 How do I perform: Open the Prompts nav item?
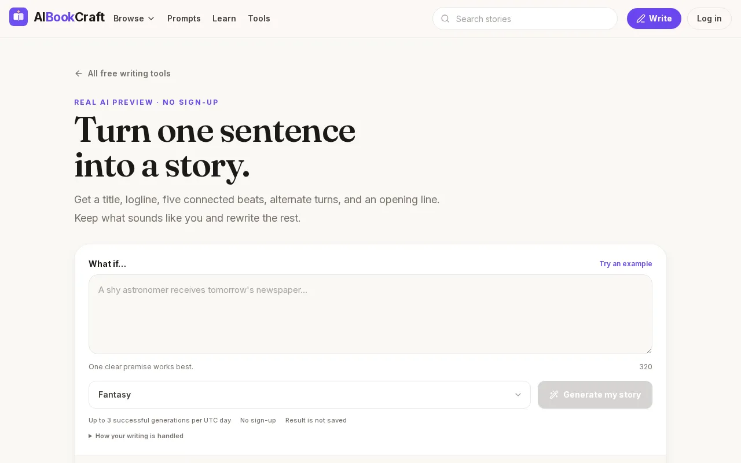pos(184,19)
